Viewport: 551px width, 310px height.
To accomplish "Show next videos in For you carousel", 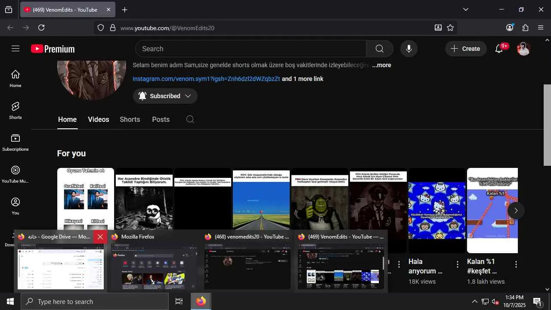I will pos(516,211).
